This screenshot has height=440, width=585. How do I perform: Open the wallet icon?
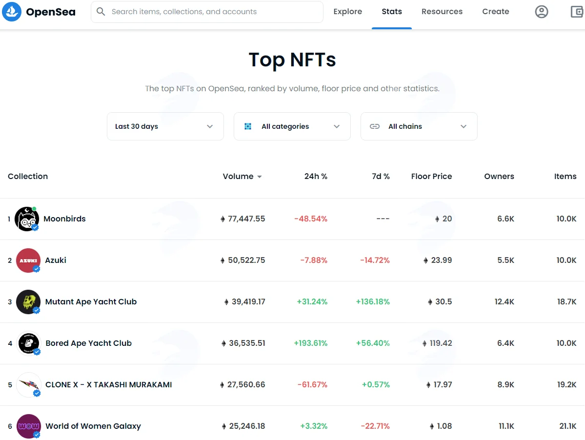(577, 12)
